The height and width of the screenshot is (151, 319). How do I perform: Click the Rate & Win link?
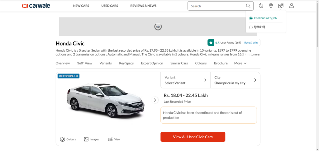251,43
